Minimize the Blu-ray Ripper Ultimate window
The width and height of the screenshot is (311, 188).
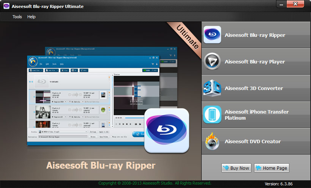pos(282,4)
